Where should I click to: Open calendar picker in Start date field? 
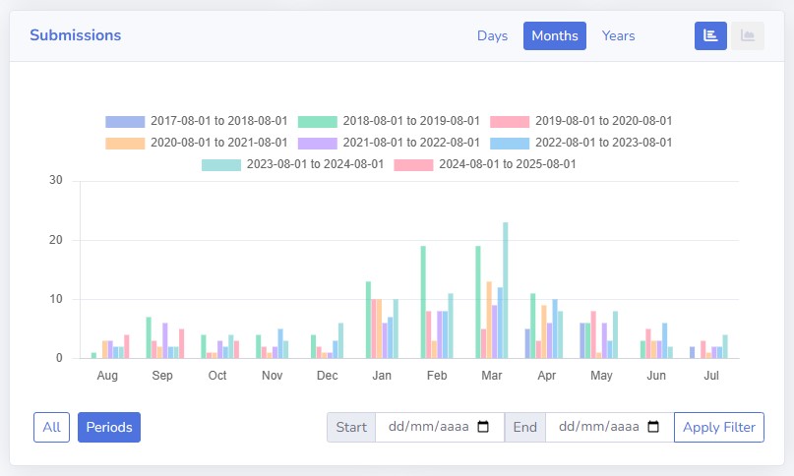(483, 428)
